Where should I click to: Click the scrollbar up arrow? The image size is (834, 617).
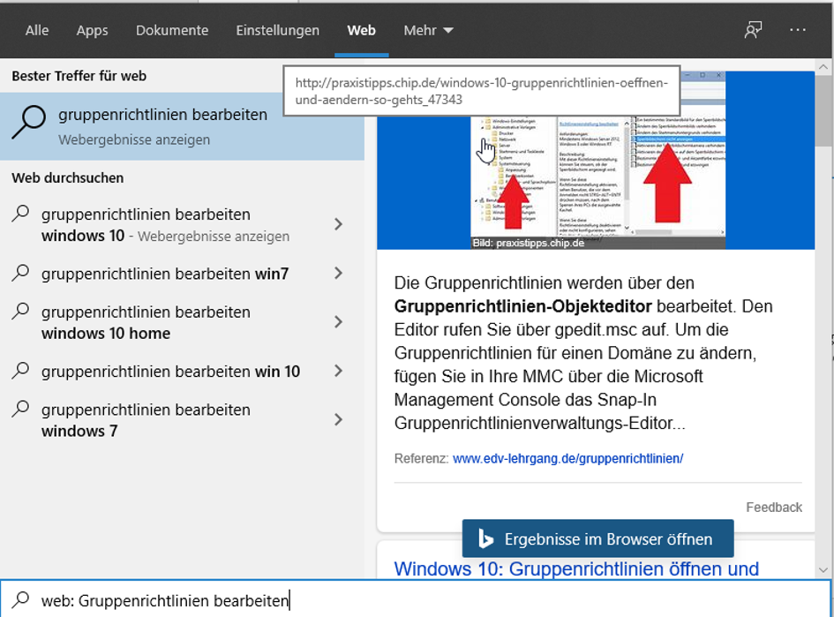tap(823, 67)
